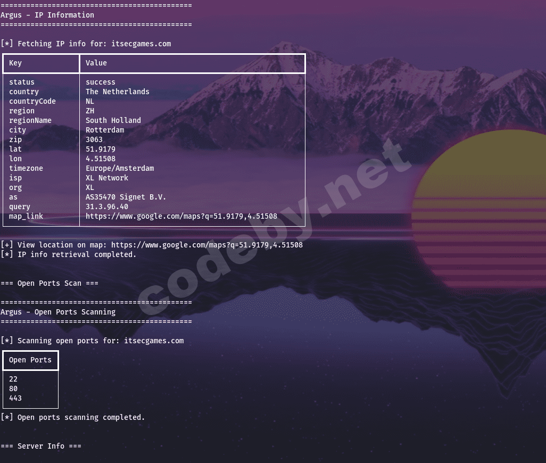Select the latitude value '51.9179' in table
546x463 pixels.
click(x=101, y=149)
